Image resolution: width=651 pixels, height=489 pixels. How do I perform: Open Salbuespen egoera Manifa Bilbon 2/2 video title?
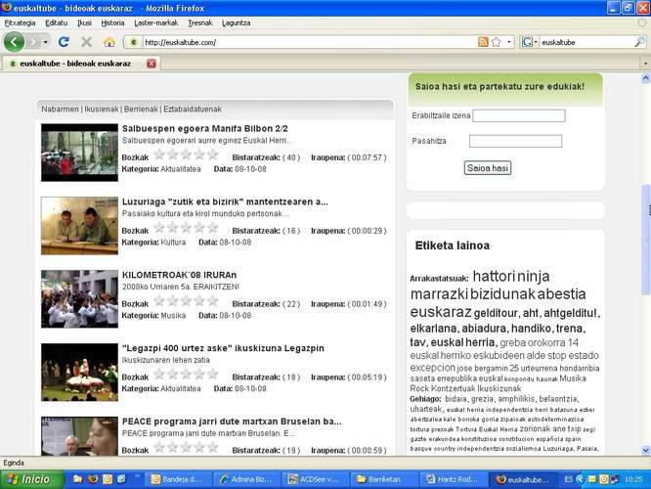coord(205,128)
